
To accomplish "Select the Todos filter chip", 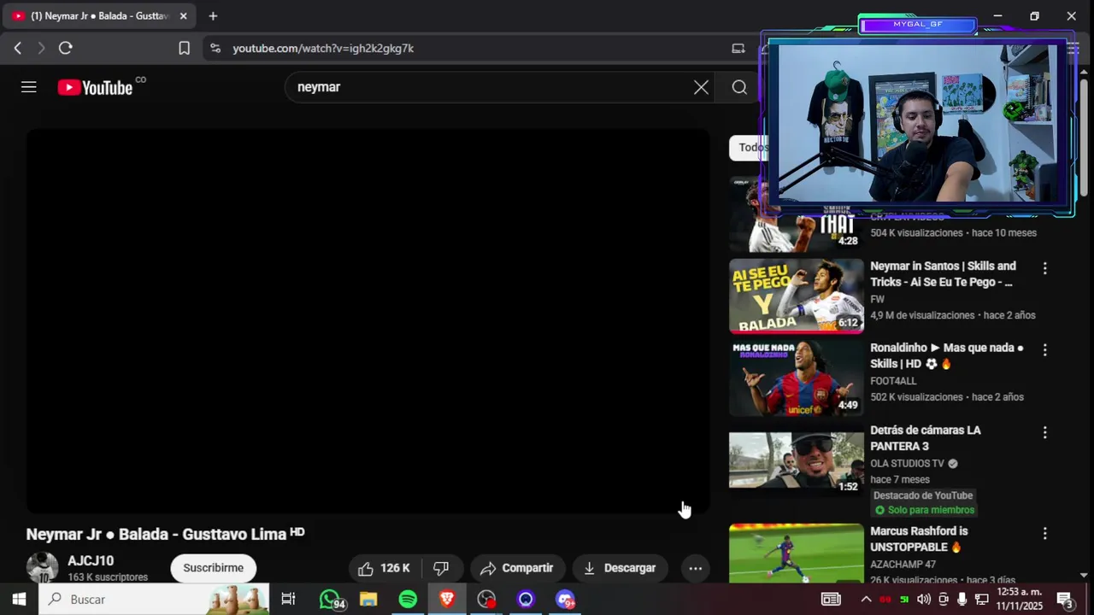I will pyautogui.click(x=750, y=148).
